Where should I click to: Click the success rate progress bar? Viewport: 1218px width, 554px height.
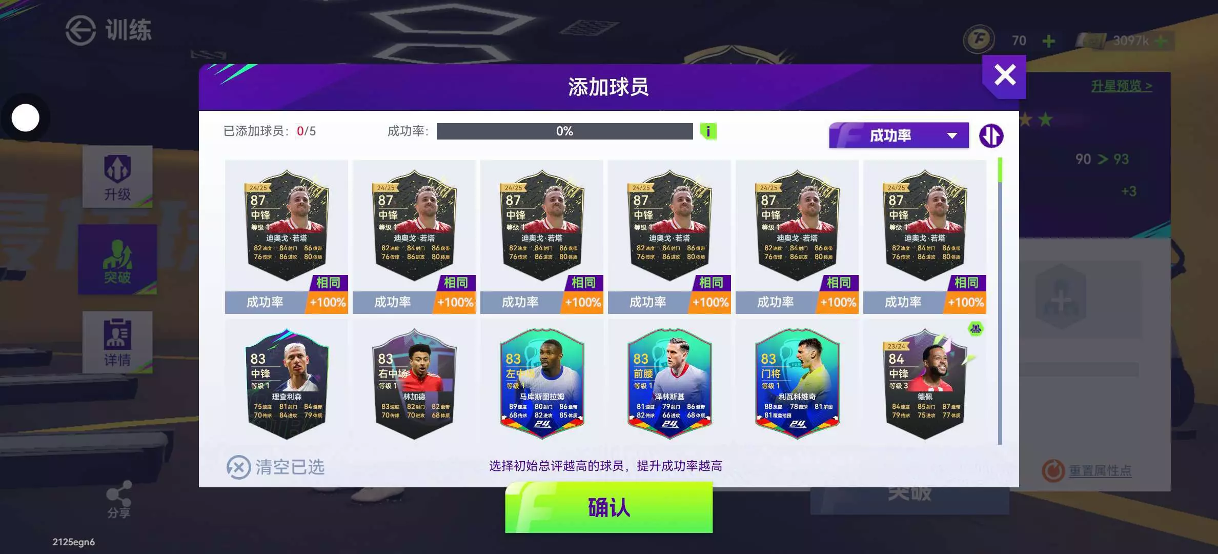coord(564,131)
